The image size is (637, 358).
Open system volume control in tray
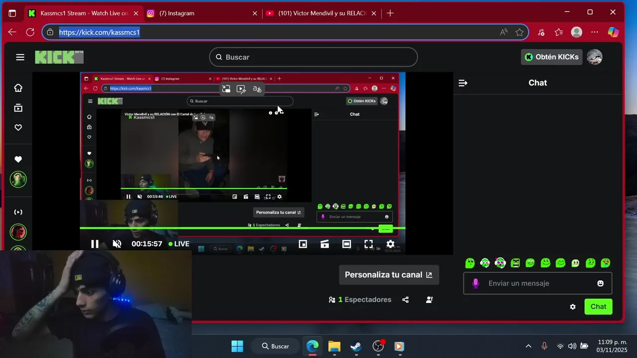click(x=572, y=346)
